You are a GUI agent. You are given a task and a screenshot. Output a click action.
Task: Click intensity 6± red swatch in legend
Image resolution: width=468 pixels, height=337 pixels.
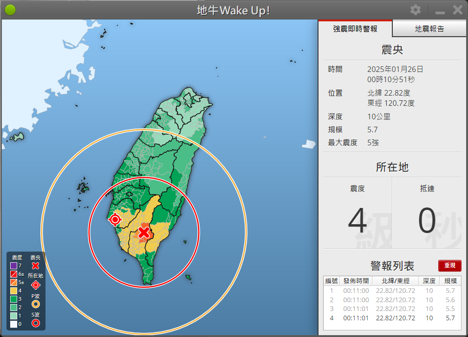(x=14, y=274)
